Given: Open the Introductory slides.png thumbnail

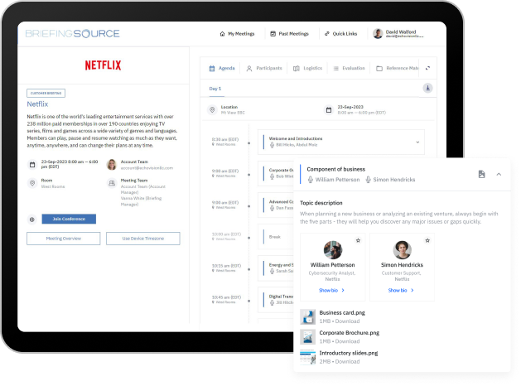Looking at the screenshot, I should [307, 357].
